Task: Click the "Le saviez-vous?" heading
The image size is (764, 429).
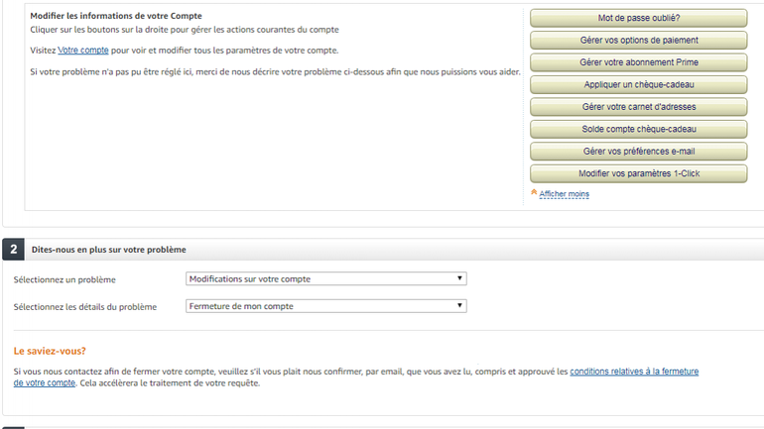Action: [x=50, y=351]
